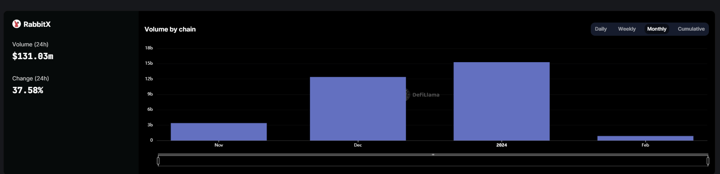Switch chart to Cumulative view

point(691,29)
